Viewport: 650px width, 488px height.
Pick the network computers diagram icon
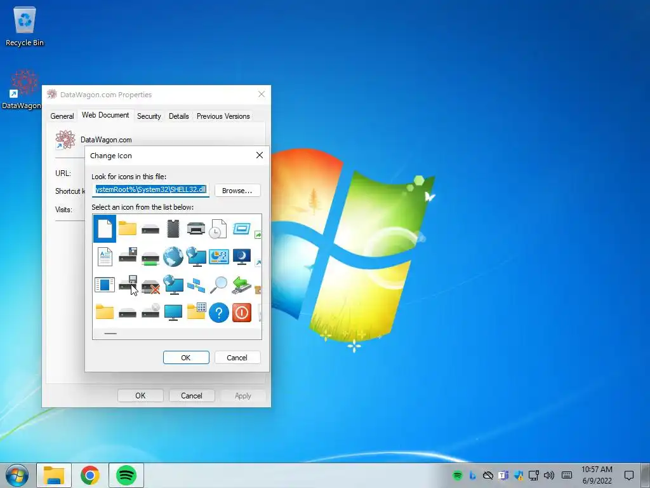(x=196, y=285)
